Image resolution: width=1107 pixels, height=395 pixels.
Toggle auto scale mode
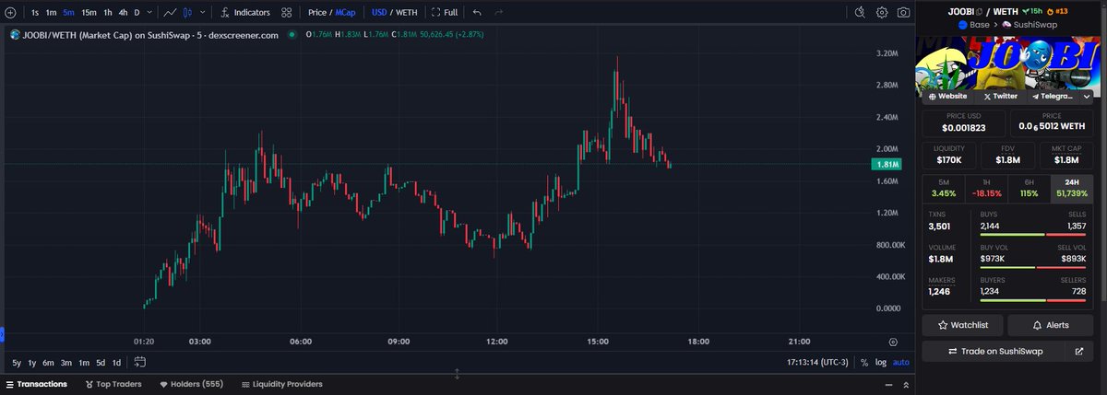[x=900, y=362]
